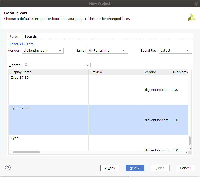Click Reset All Filters link
The width and height of the screenshot is (200, 177).
point(21,44)
